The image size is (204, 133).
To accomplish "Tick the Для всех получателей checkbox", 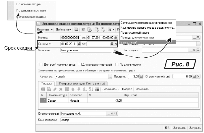I will click(x=80, y=64).
